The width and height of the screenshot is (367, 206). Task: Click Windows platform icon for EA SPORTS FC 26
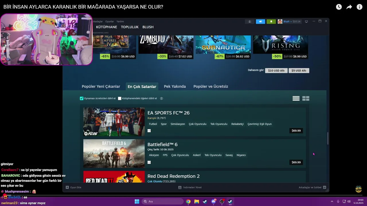(x=149, y=131)
